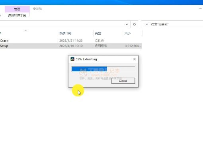Click the DaVinci Resolve icon in extracting dialog
This screenshot has width=203, height=149.
click(x=72, y=59)
